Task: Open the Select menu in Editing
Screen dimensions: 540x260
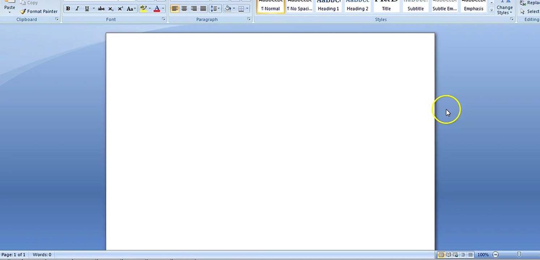Action: (x=530, y=12)
